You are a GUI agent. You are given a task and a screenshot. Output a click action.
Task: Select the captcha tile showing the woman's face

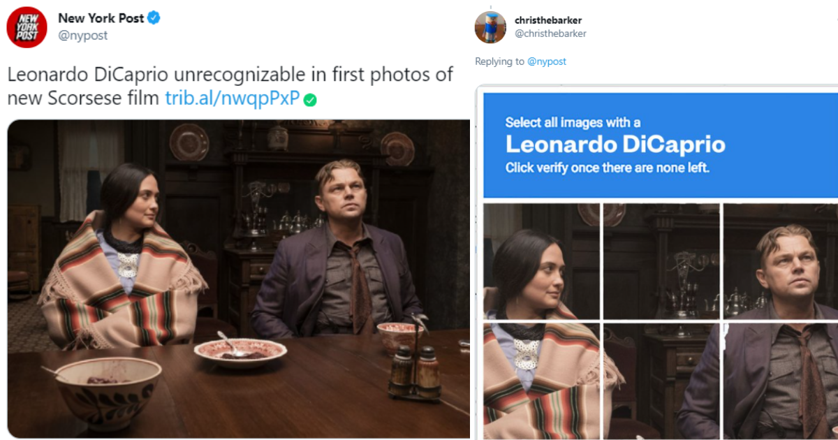[541, 261]
